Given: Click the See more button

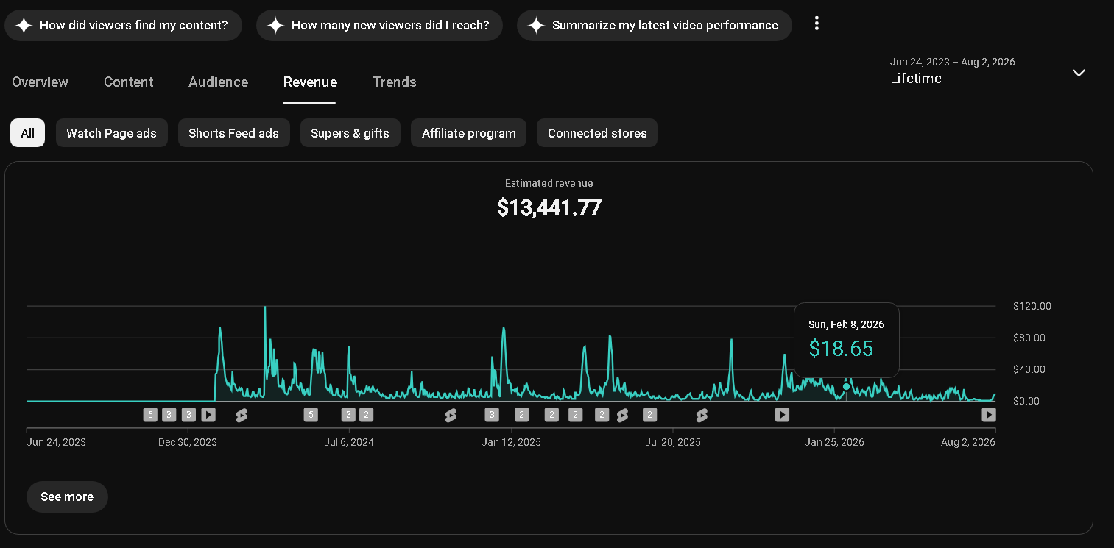Looking at the screenshot, I should (x=67, y=497).
